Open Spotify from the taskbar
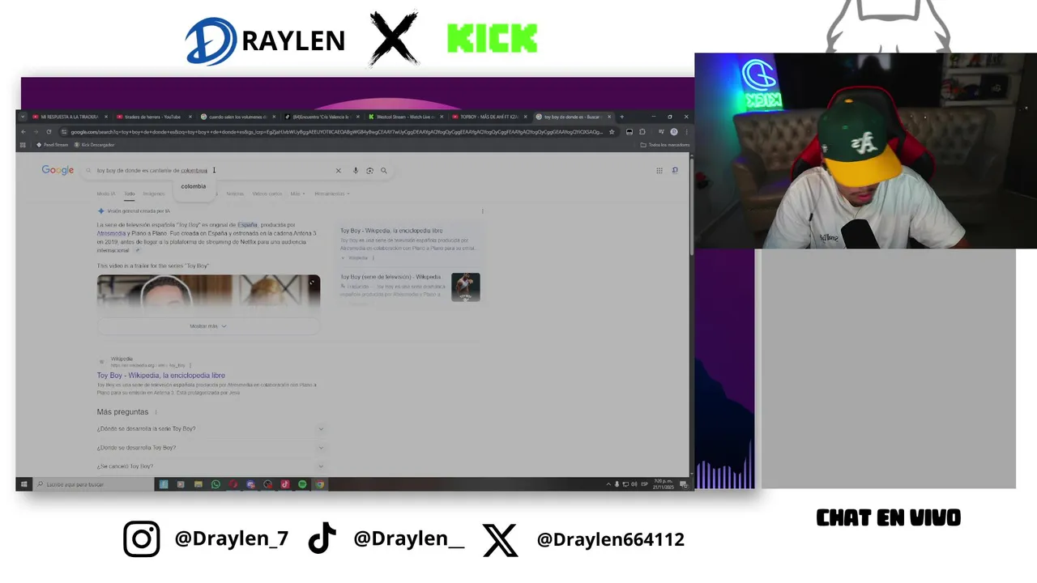Image resolution: width=1037 pixels, height=583 pixels. click(x=302, y=484)
